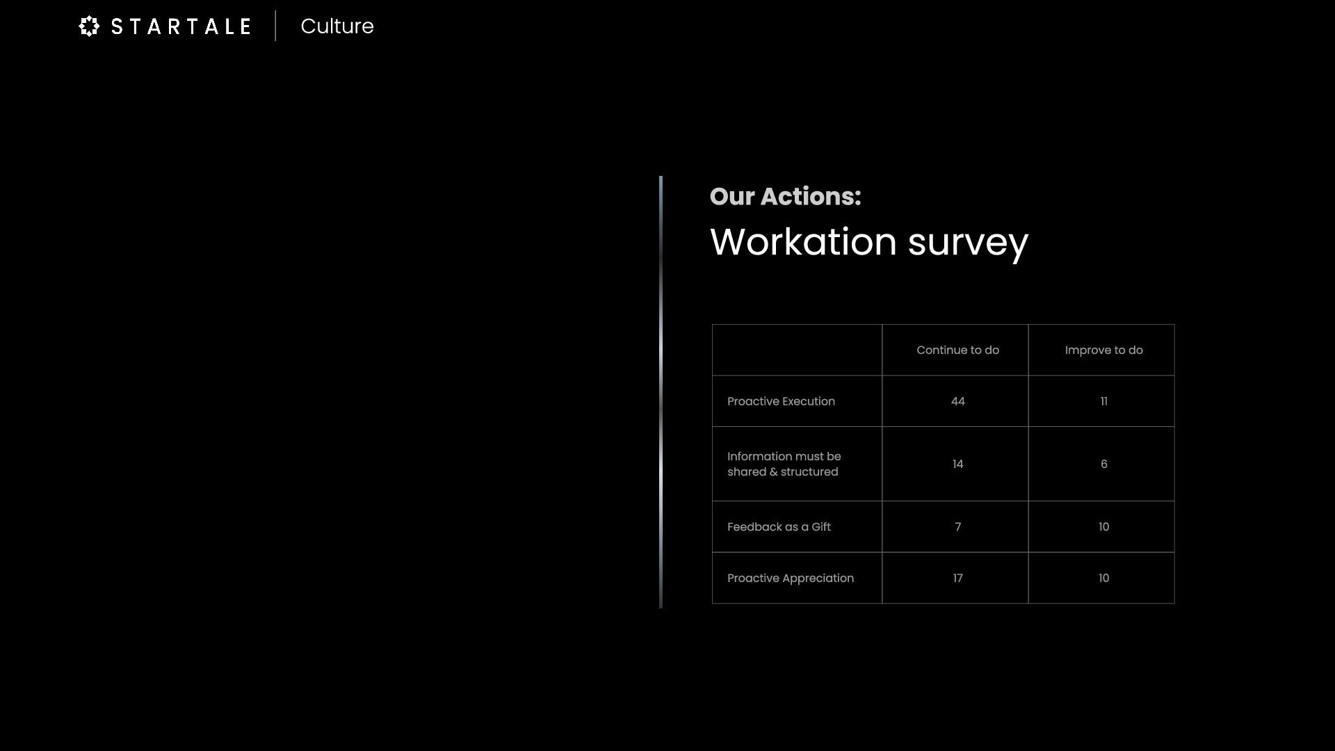Viewport: 1335px width, 751px height.
Task: Select the Improve to do column header
Action: (1103, 350)
